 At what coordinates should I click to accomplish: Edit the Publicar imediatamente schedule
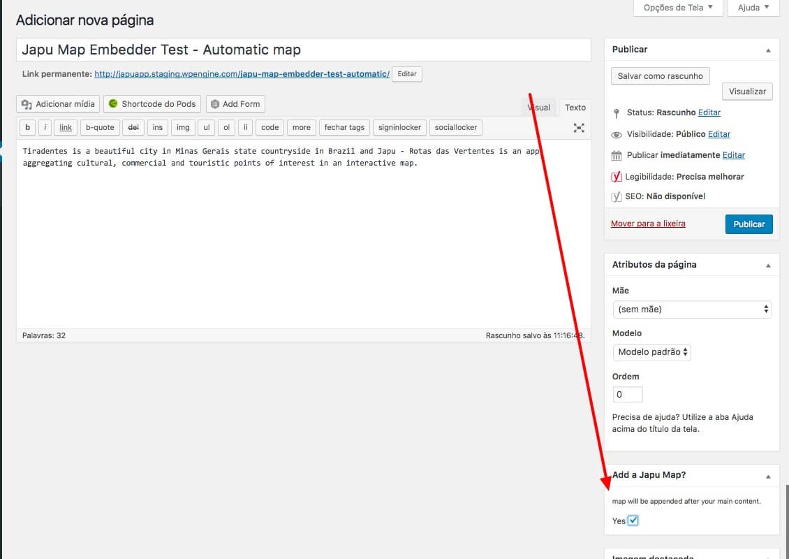[734, 155]
